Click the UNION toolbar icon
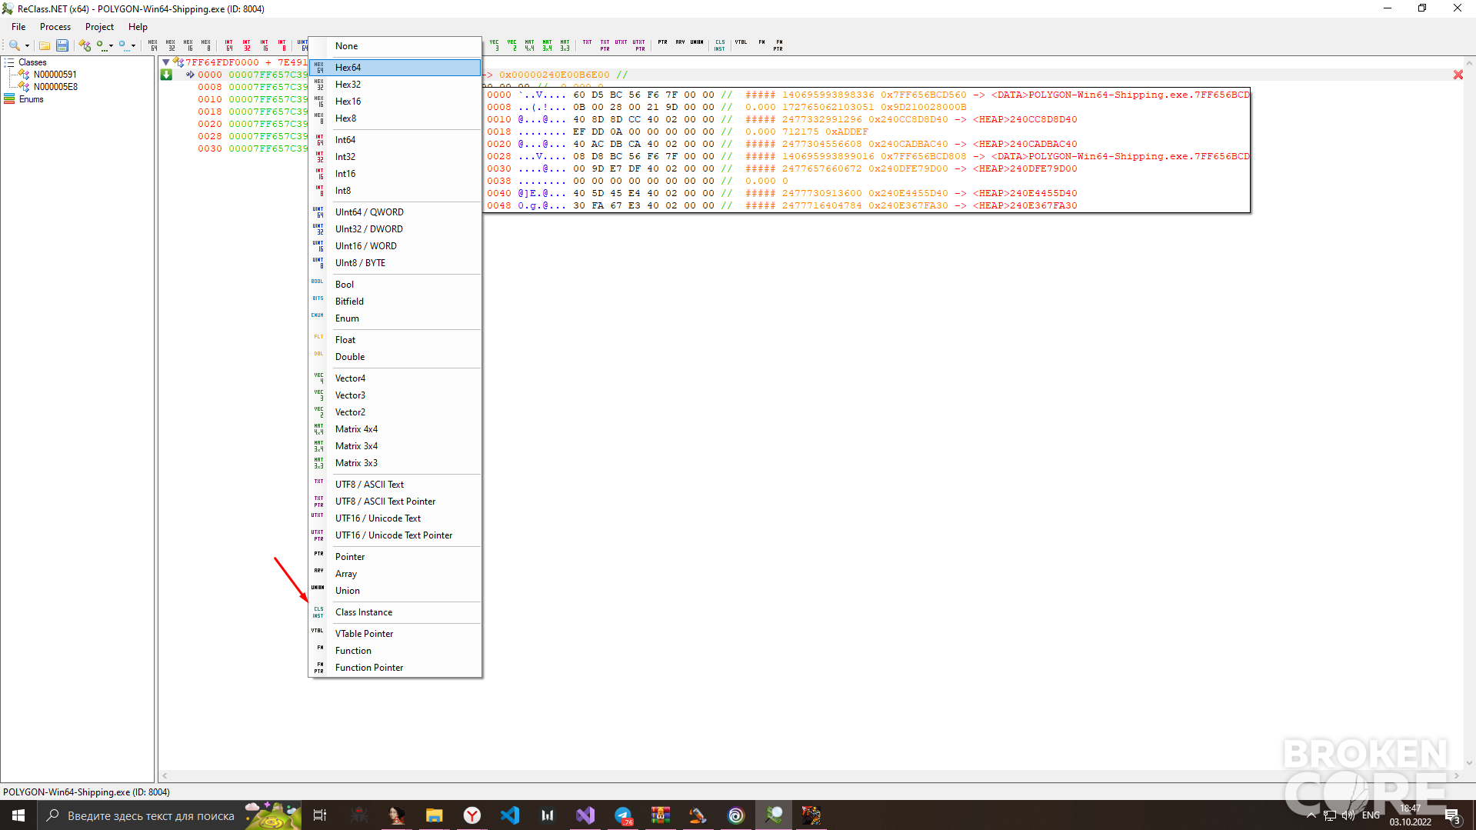This screenshot has width=1476, height=830. [x=697, y=43]
